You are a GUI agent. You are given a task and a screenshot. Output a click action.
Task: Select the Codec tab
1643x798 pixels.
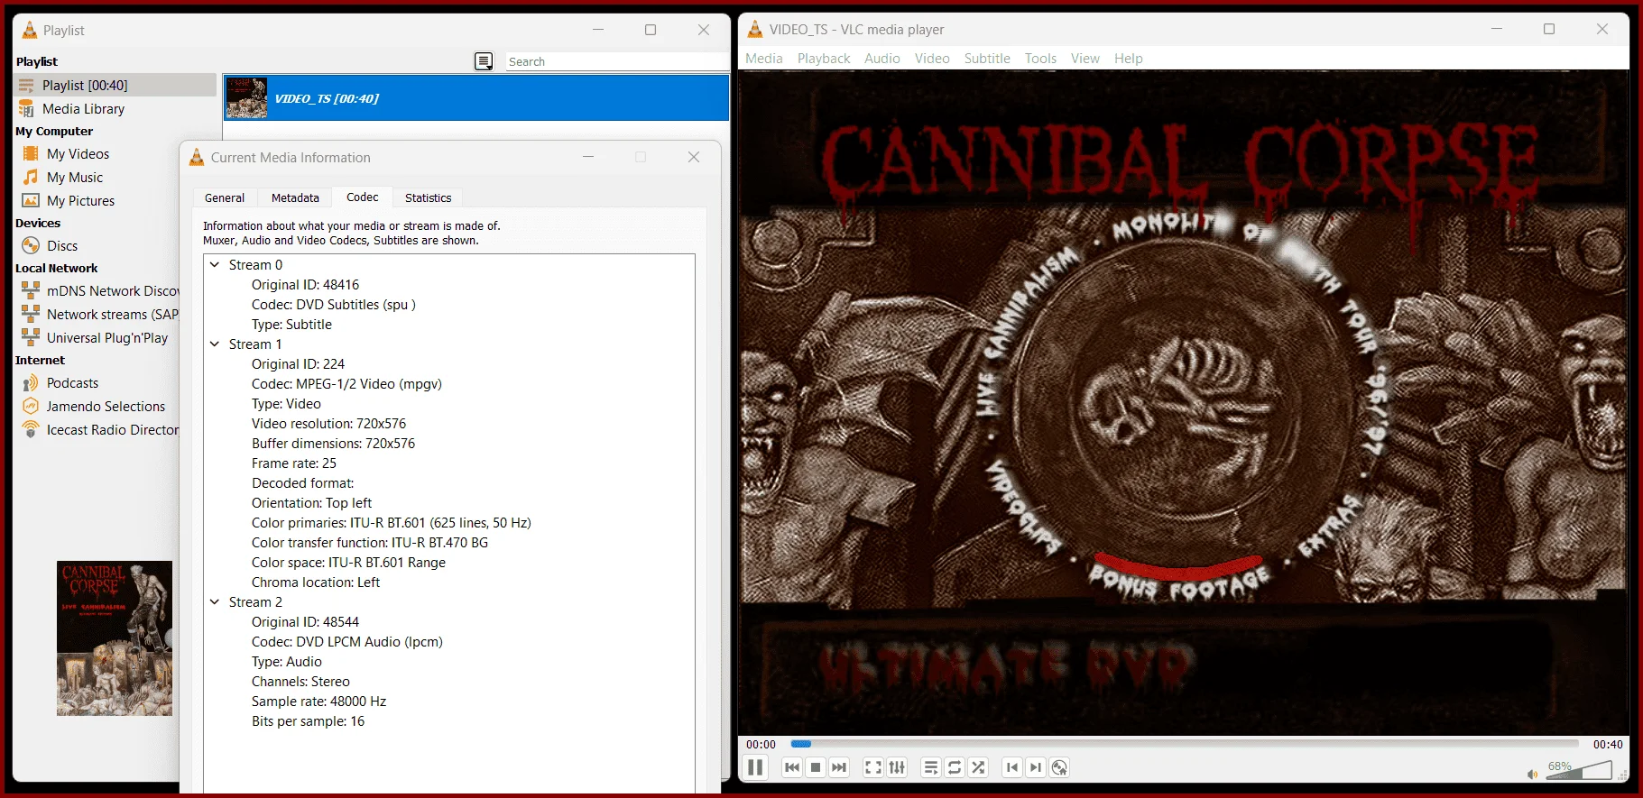tap(363, 197)
